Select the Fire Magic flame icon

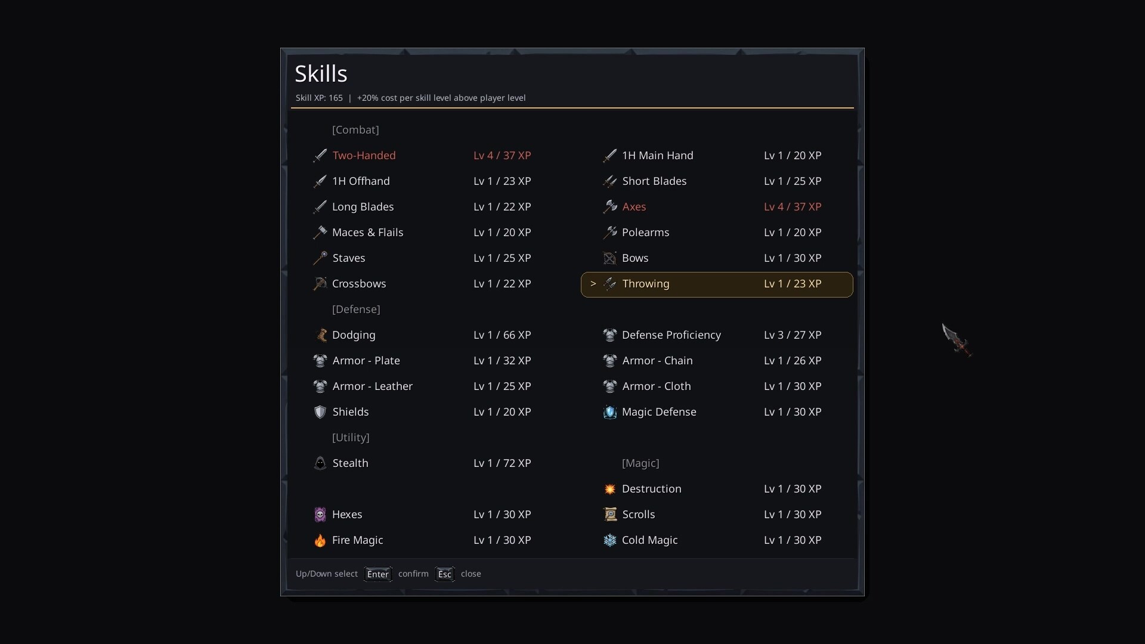320,540
